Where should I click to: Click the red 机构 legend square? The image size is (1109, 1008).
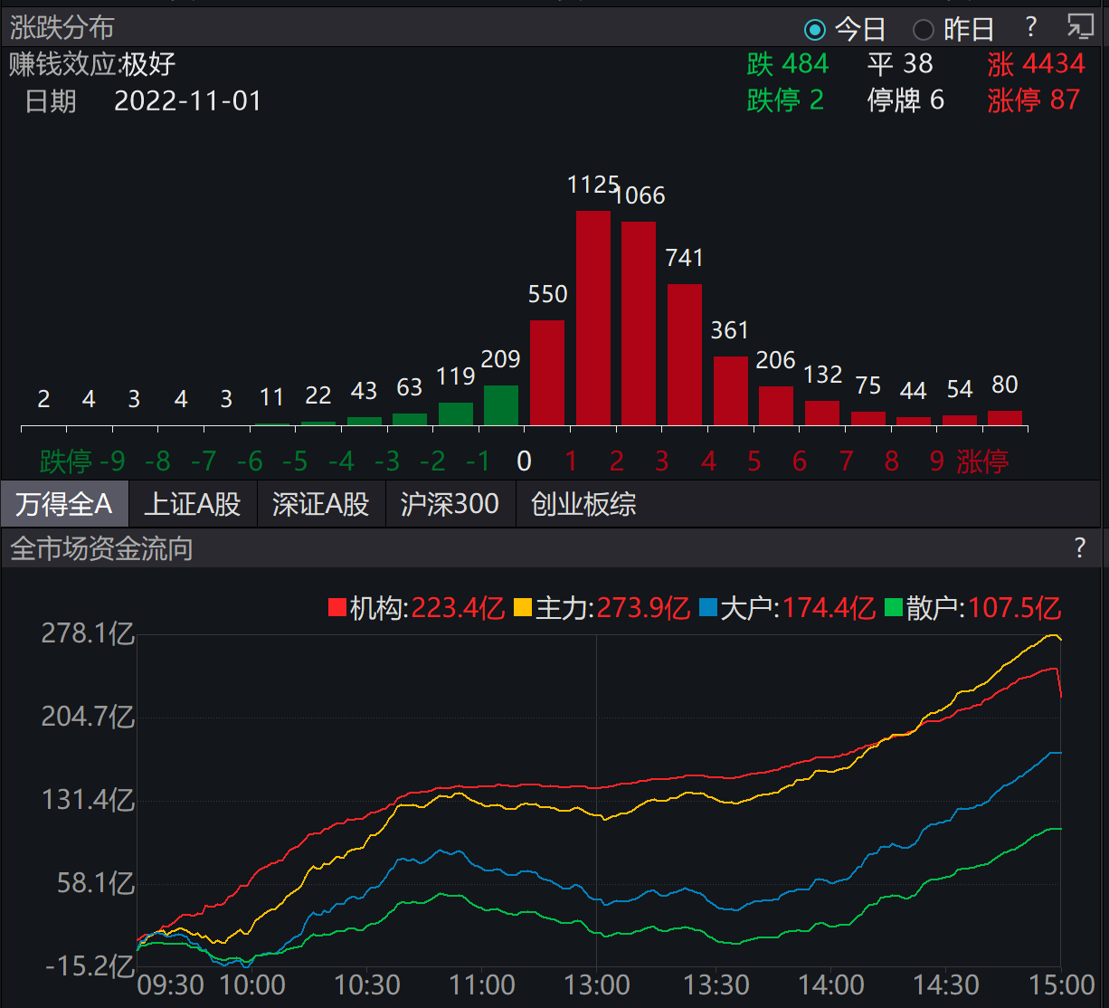pyautogui.click(x=337, y=608)
